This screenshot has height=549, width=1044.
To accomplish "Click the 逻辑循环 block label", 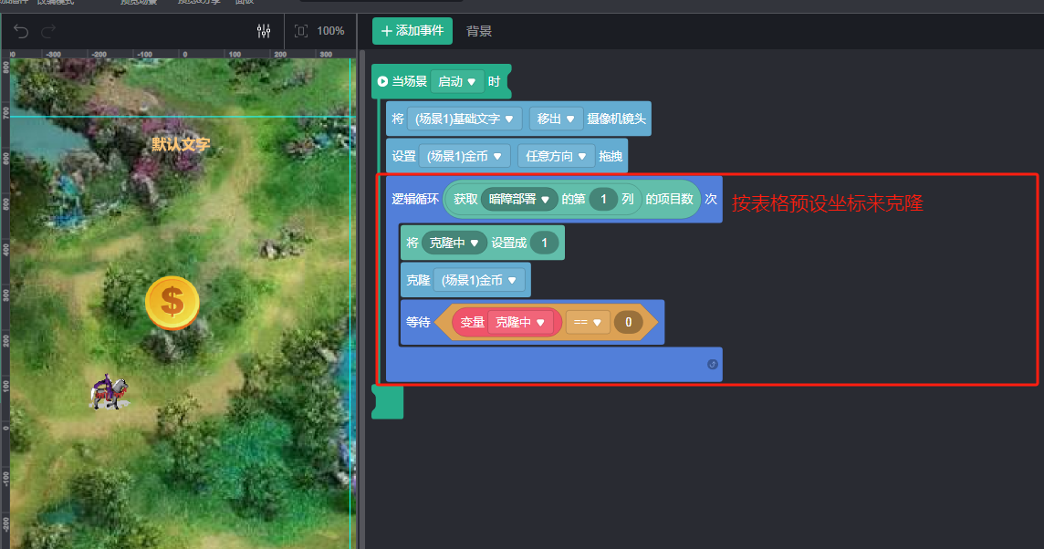I will [x=415, y=199].
